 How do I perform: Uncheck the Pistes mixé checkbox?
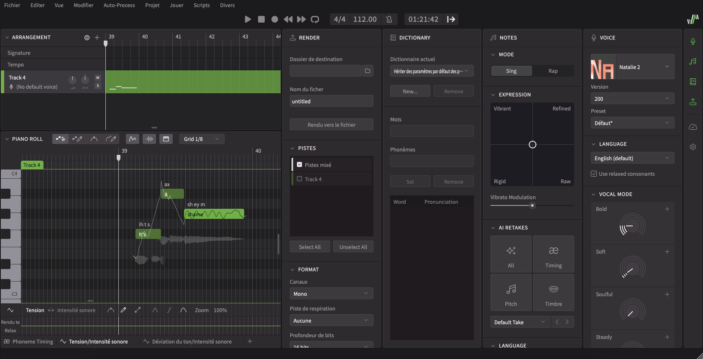299,165
